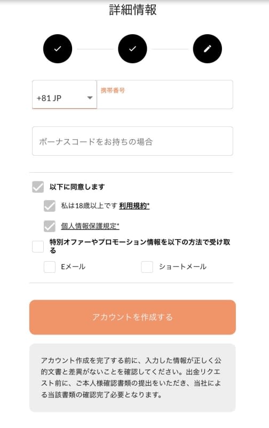Click the アカウントを作成する button
Screen dimensions: 269x428
132,317
